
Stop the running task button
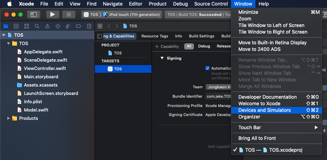[69, 15]
